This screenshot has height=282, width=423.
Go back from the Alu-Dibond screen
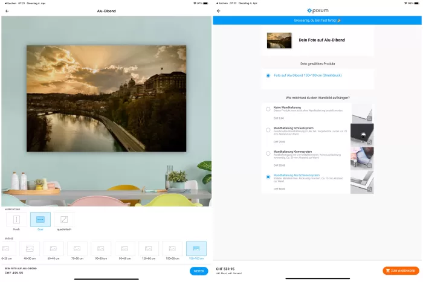click(7, 11)
